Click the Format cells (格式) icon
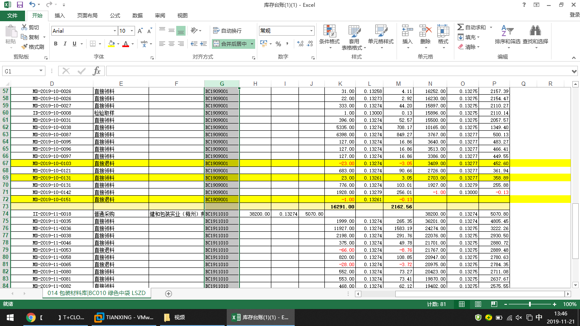The height and width of the screenshot is (326, 580). pos(443,31)
